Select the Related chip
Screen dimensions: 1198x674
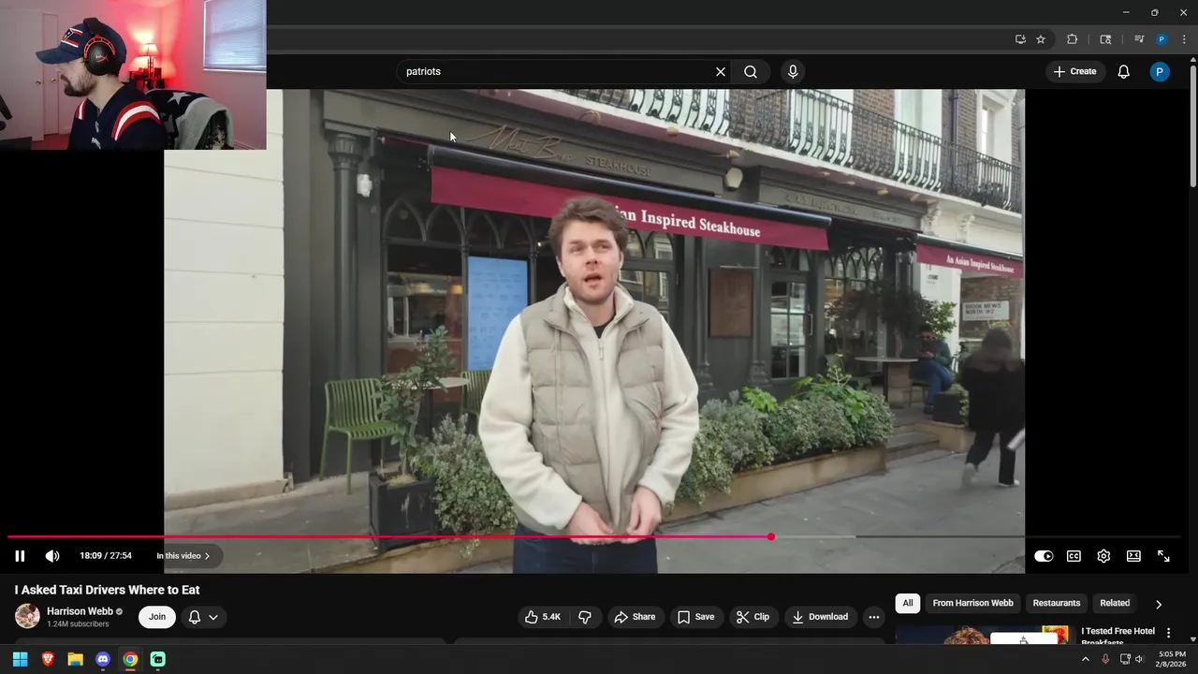pyautogui.click(x=1115, y=603)
